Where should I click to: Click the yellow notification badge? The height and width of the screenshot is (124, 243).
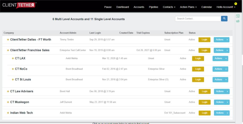[236, 3]
